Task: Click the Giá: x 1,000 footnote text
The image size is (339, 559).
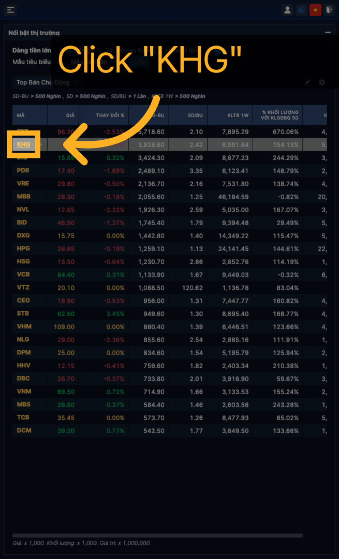Action: click(x=82, y=543)
